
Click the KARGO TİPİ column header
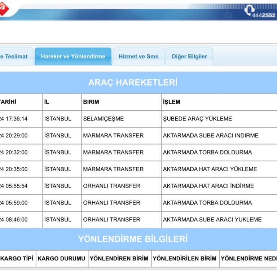pos(17,259)
